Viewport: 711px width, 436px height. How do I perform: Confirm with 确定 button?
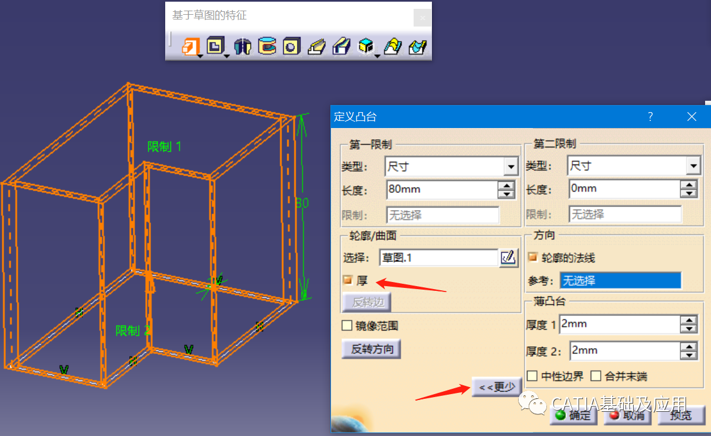[573, 415]
